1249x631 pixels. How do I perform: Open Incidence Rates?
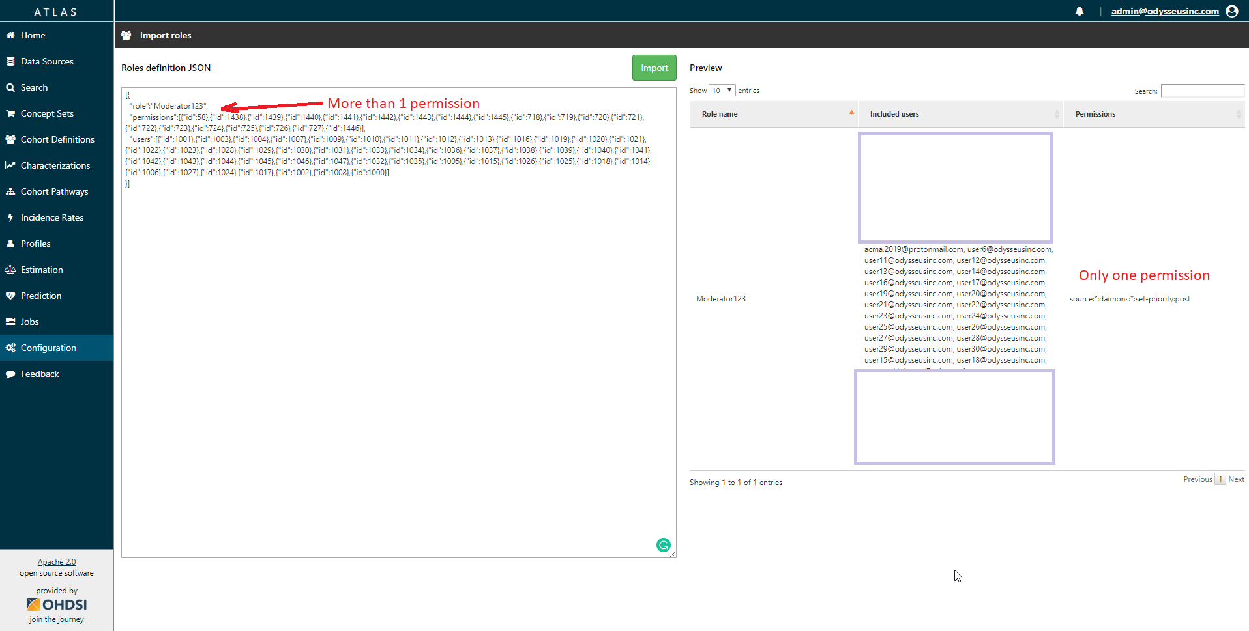point(52,217)
